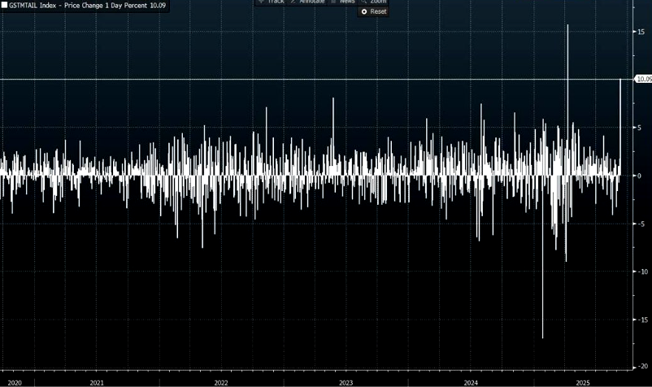Click the Reset button
The height and width of the screenshot is (387, 652).
point(374,11)
